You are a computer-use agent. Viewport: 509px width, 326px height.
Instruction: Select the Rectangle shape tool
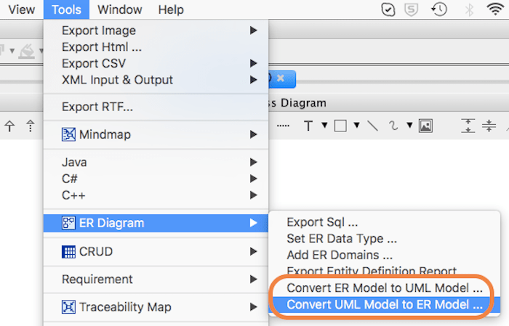tap(340, 126)
